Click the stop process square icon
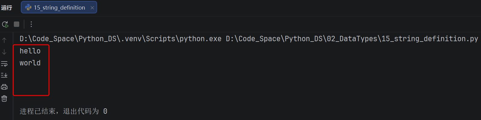Image resolution: width=481 pixels, height=120 pixels. point(17,24)
